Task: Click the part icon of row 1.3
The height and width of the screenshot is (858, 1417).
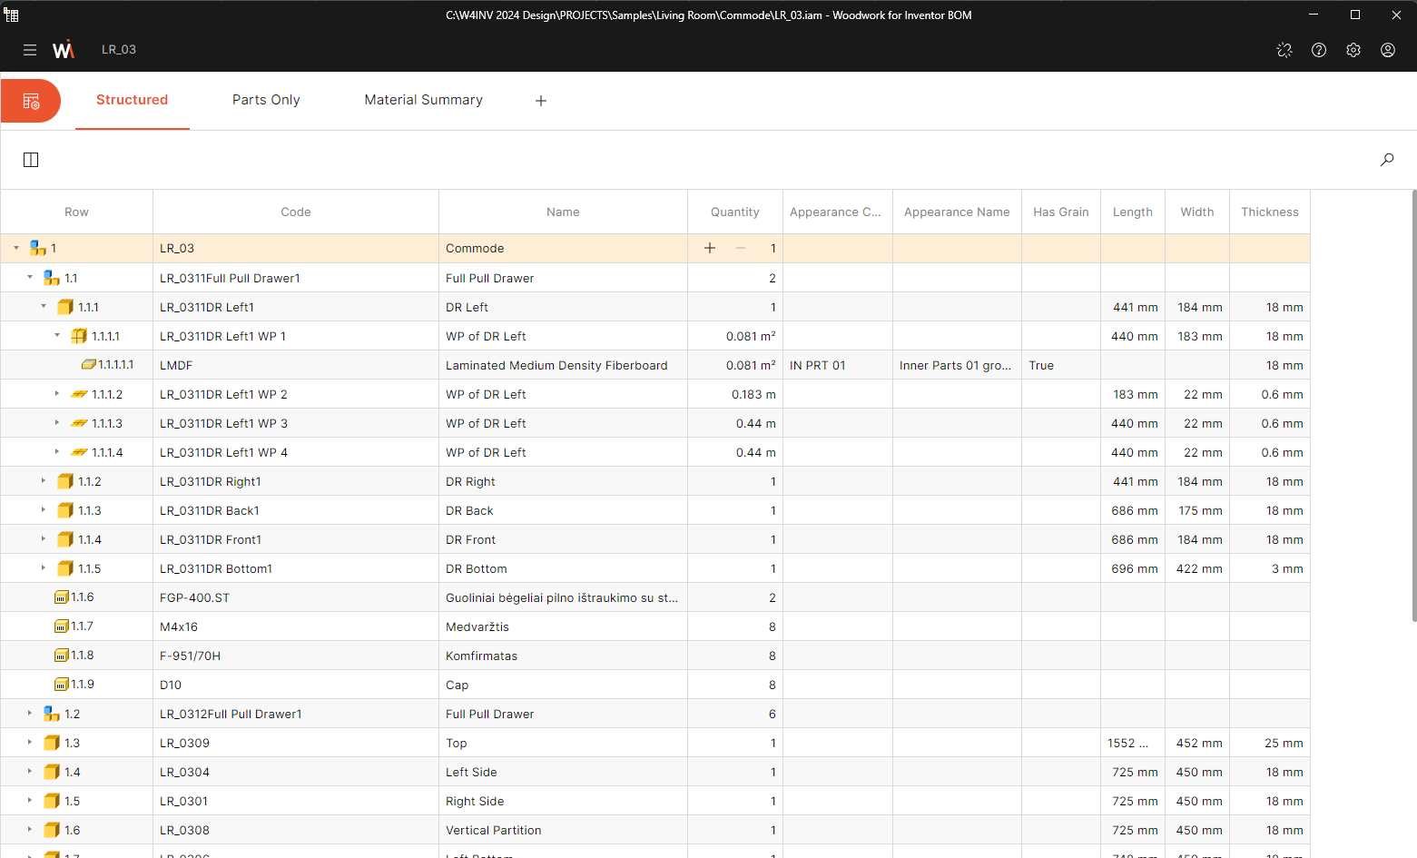Action: [x=52, y=743]
